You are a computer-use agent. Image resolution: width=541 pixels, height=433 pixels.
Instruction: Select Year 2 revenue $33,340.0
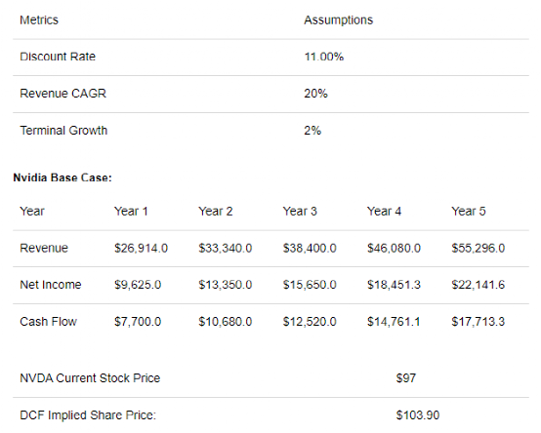[x=226, y=248]
